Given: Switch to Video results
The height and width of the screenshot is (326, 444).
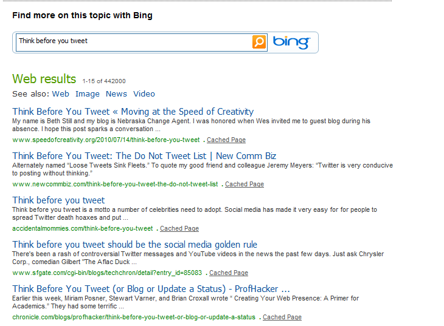Looking at the screenshot, I should tap(144, 94).
